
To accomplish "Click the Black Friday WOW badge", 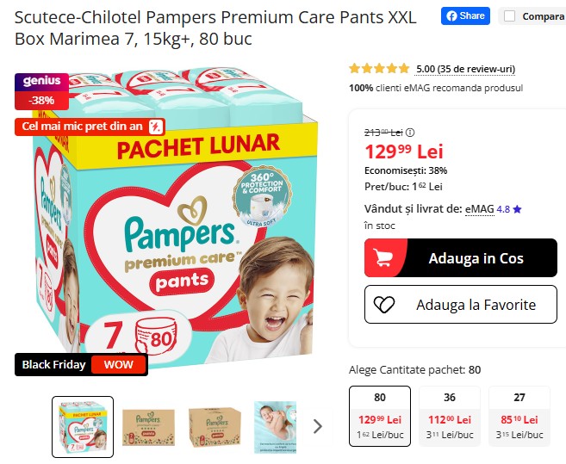I will point(81,364).
